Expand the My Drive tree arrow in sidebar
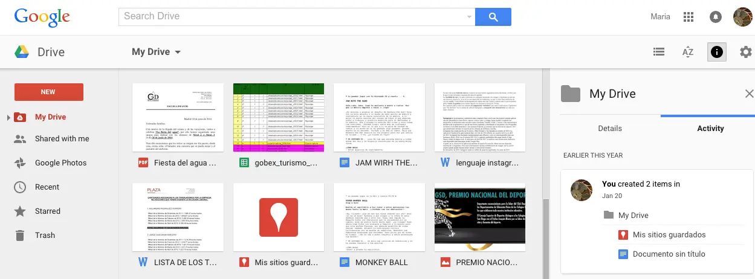755x279 pixels. point(8,117)
